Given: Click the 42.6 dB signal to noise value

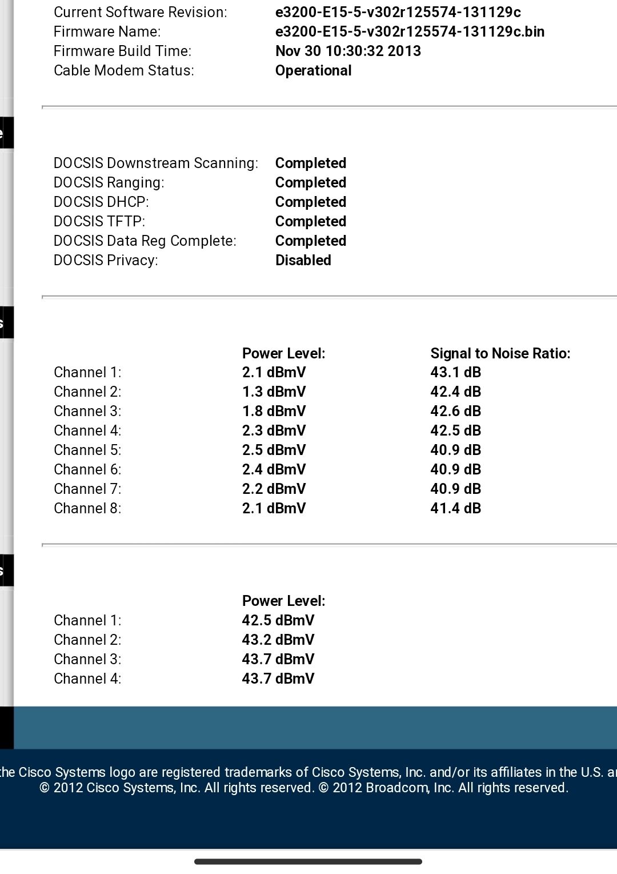Looking at the screenshot, I should pyautogui.click(x=456, y=411).
